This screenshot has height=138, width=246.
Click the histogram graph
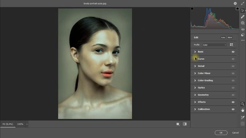(x=214, y=18)
